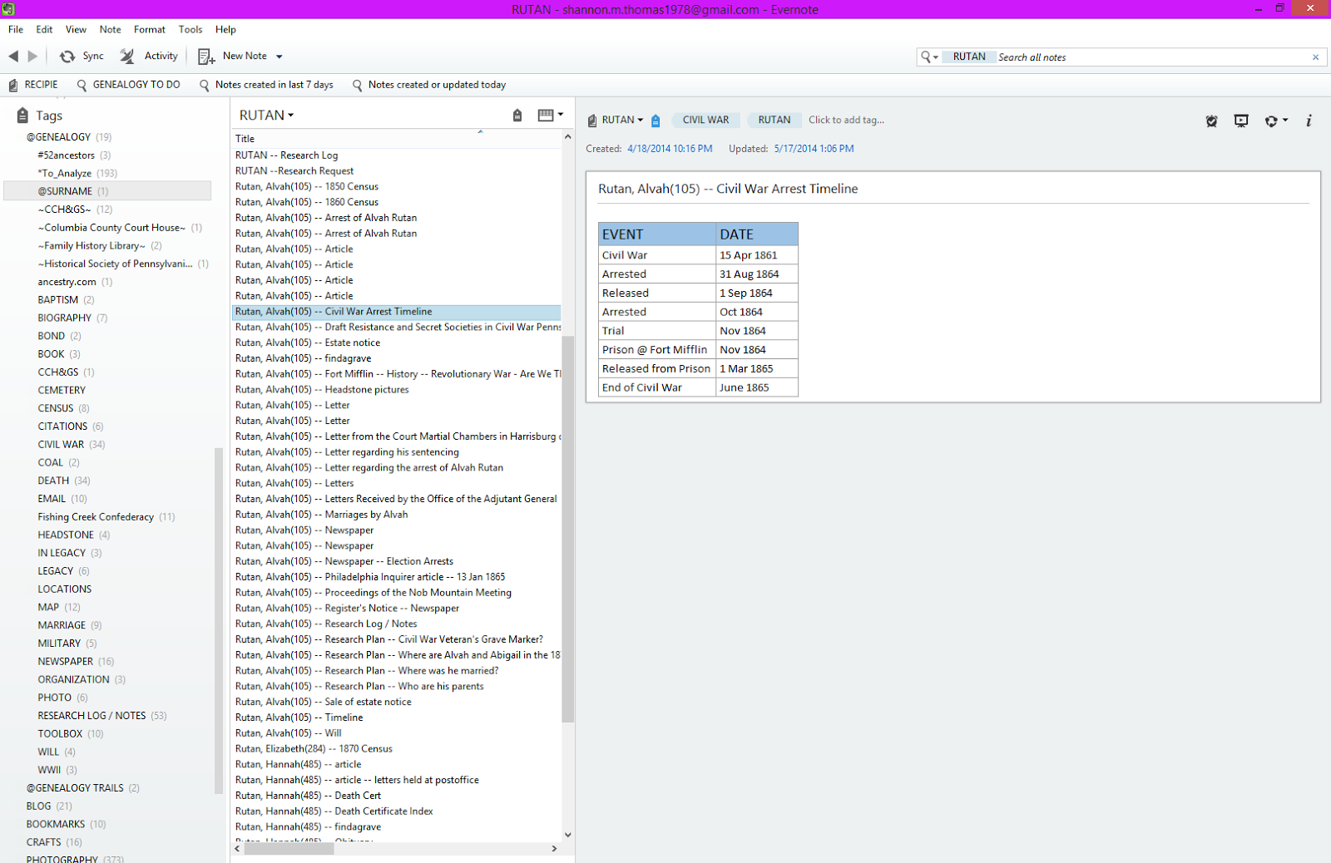This screenshot has height=863, width=1331.
Task: Click the 'Click to add tag...' field
Action: [846, 121]
